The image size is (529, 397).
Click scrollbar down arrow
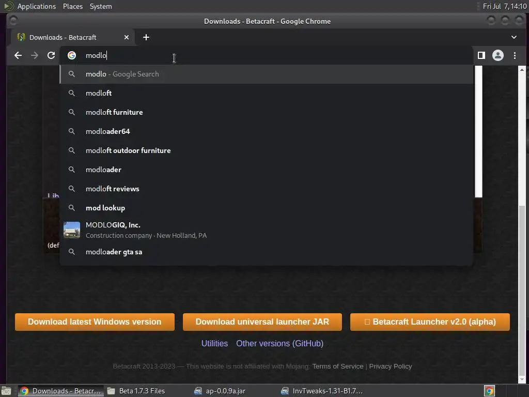[522, 380]
